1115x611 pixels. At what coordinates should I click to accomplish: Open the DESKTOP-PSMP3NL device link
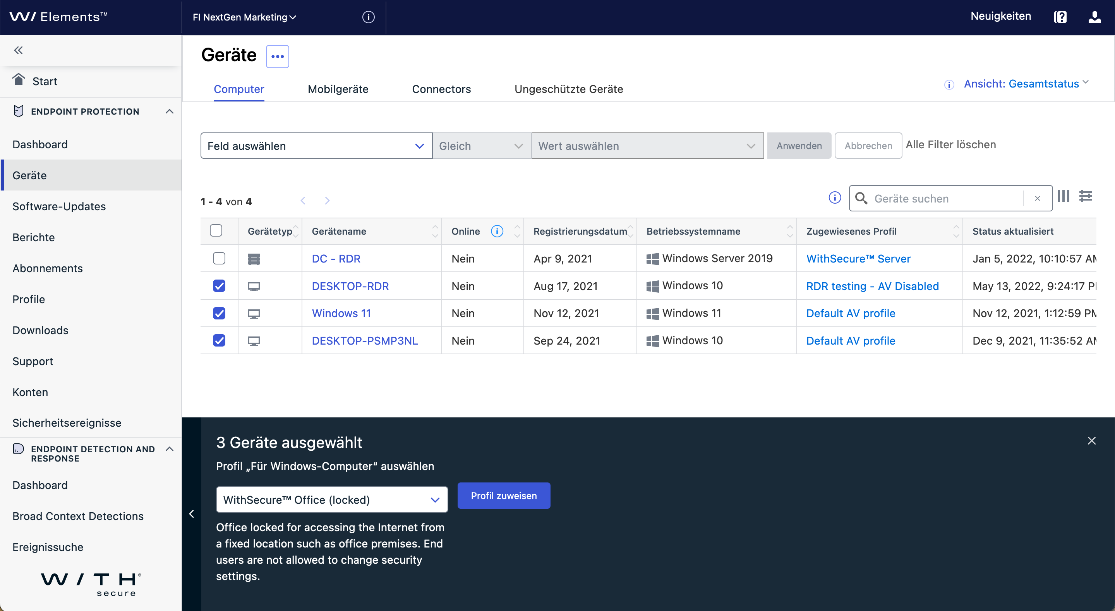[x=364, y=341]
